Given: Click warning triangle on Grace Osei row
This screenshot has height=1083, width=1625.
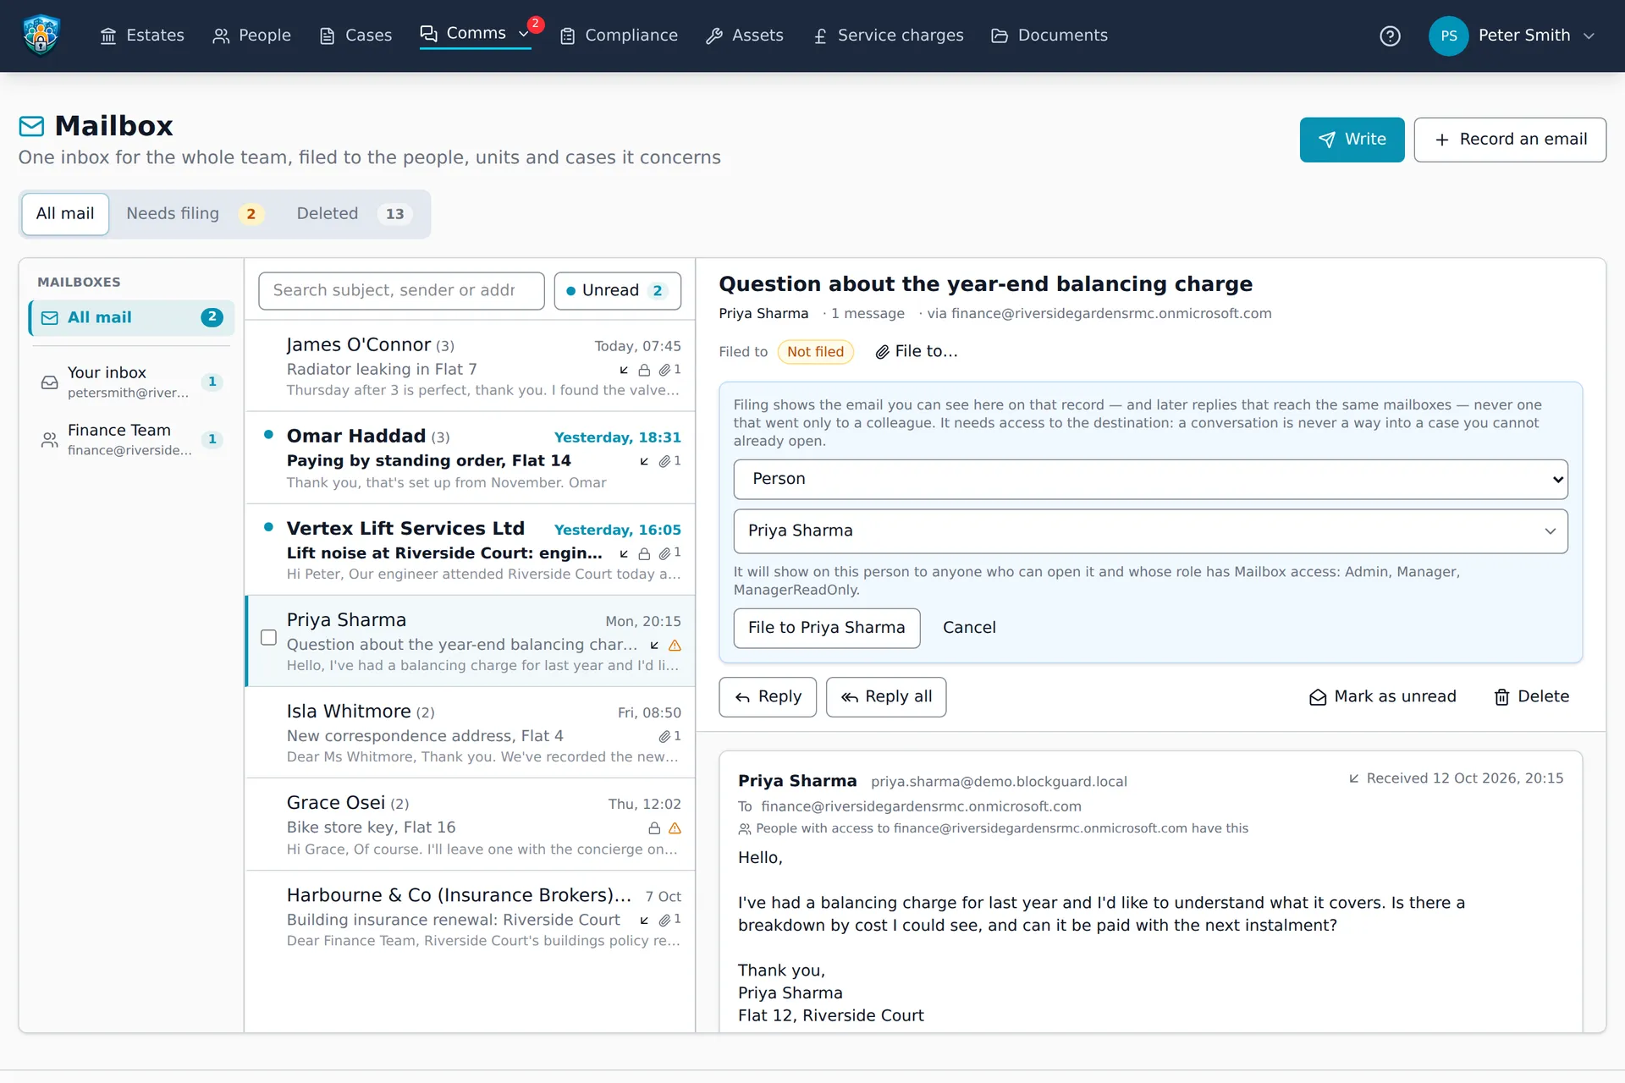Looking at the screenshot, I should tap(675, 828).
